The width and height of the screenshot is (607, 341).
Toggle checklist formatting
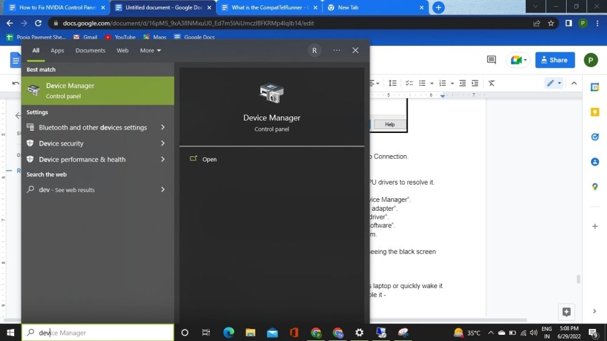(x=409, y=83)
